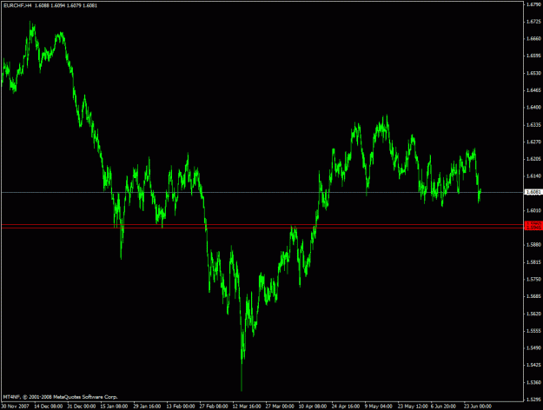This screenshot has height=410, width=543.
Task: Click the 1.5880 price scale label
Action: click(x=533, y=245)
